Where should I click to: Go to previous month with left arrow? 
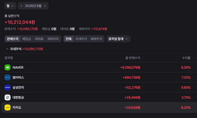click(x=21, y=6)
